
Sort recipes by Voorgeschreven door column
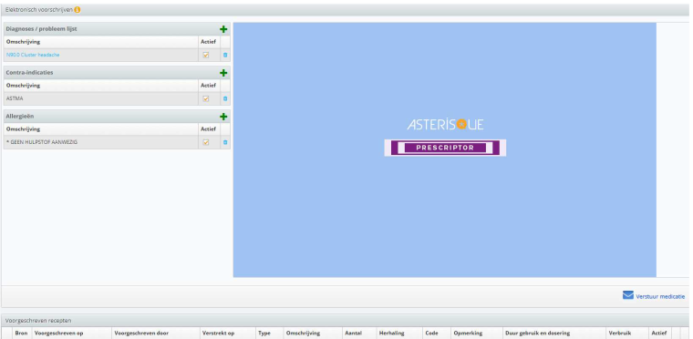141,334
